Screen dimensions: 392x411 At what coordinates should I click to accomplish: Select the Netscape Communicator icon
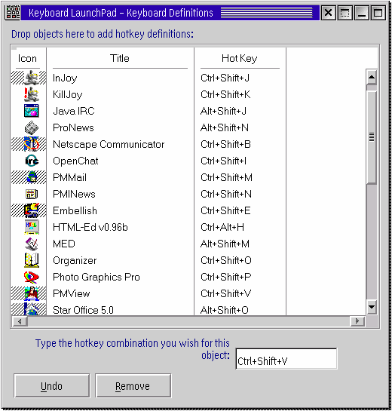click(x=32, y=144)
